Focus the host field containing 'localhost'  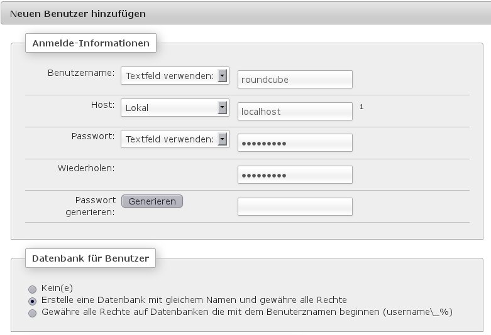pos(295,112)
